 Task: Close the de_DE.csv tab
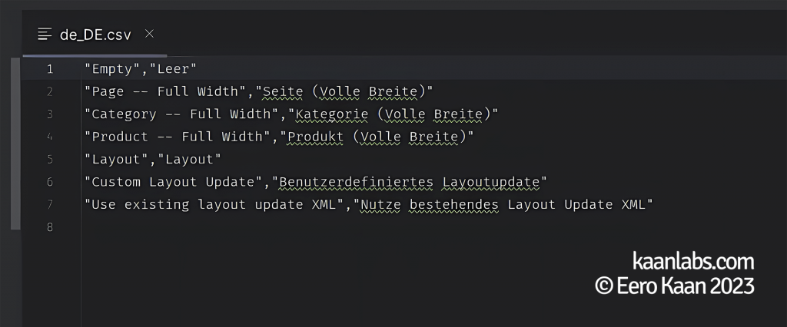pos(150,34)
